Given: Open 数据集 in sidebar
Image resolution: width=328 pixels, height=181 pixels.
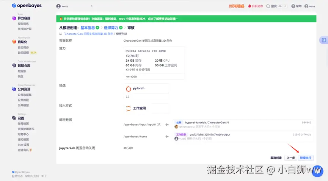Looking at the screenshot, I should pos(22,71).
